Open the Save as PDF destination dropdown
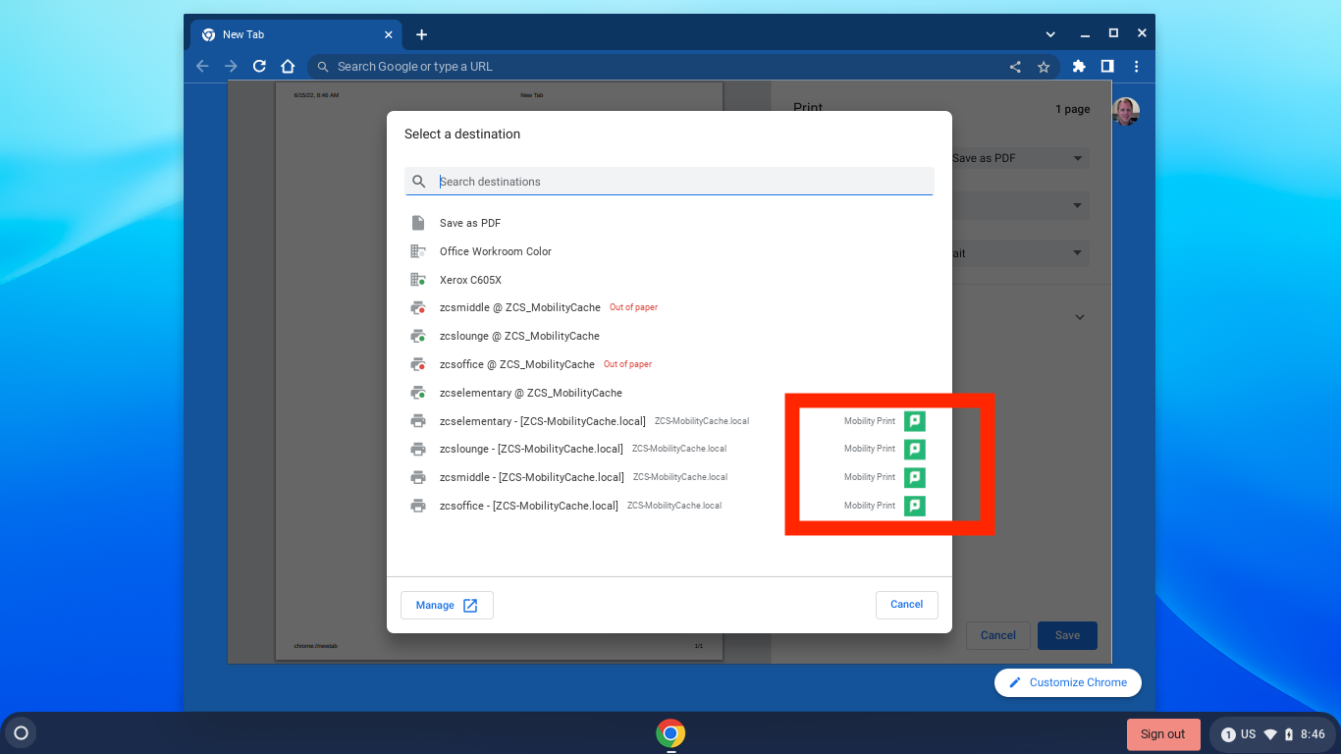The image size is (1341, 754). tap(1018, 158)
